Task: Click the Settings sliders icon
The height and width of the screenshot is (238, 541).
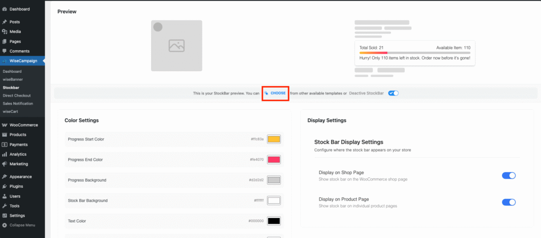Action: (x=4, y=216)
